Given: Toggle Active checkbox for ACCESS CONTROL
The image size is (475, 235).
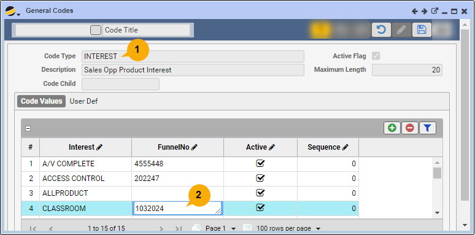Looking at the screenshot, I should [x=260, y=178].
